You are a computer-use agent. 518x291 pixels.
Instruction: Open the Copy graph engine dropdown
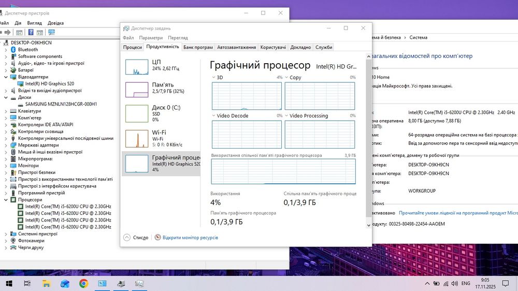[x=286, y=77]
